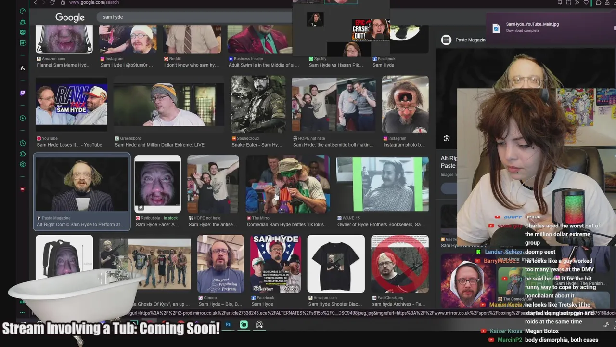Open the SamHyde_YouTube_Main.jpg download
The image size is (616, 347).
(x=532, y=24)
